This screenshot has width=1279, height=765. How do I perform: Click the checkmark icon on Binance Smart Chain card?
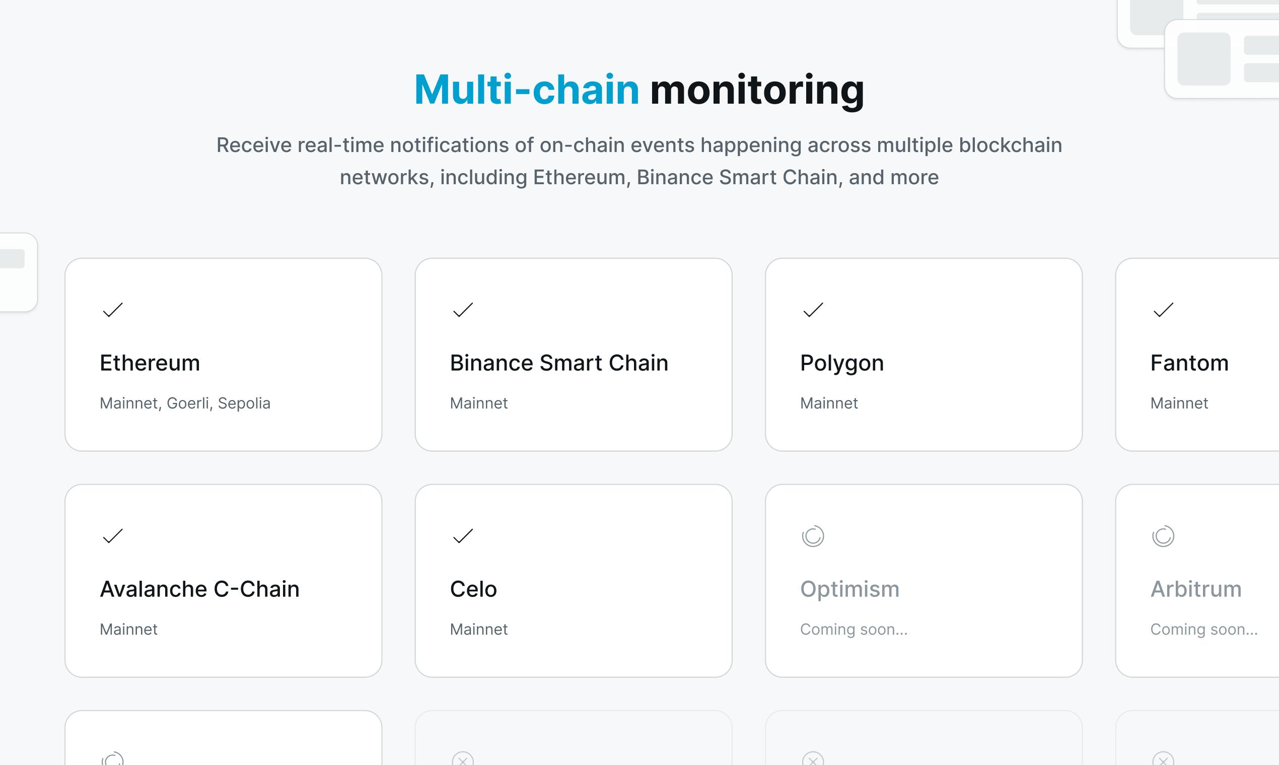[463, 310]
